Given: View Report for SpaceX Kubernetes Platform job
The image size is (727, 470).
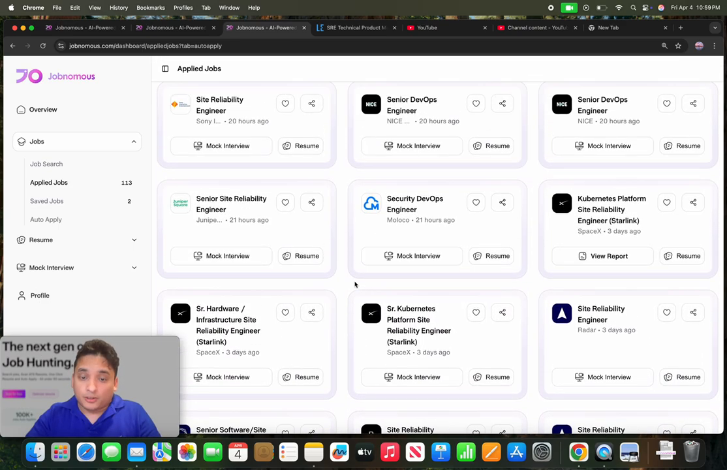Looking at the screenshot, I should coord(603,256).
